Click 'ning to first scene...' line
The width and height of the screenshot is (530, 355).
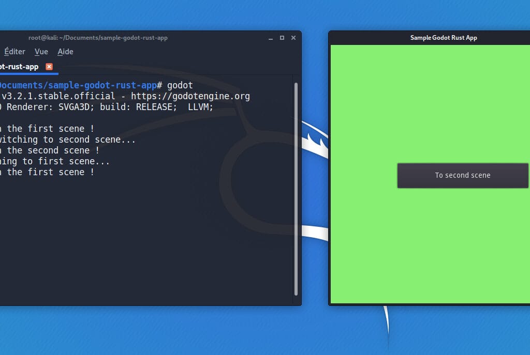[x=55, y=161]
